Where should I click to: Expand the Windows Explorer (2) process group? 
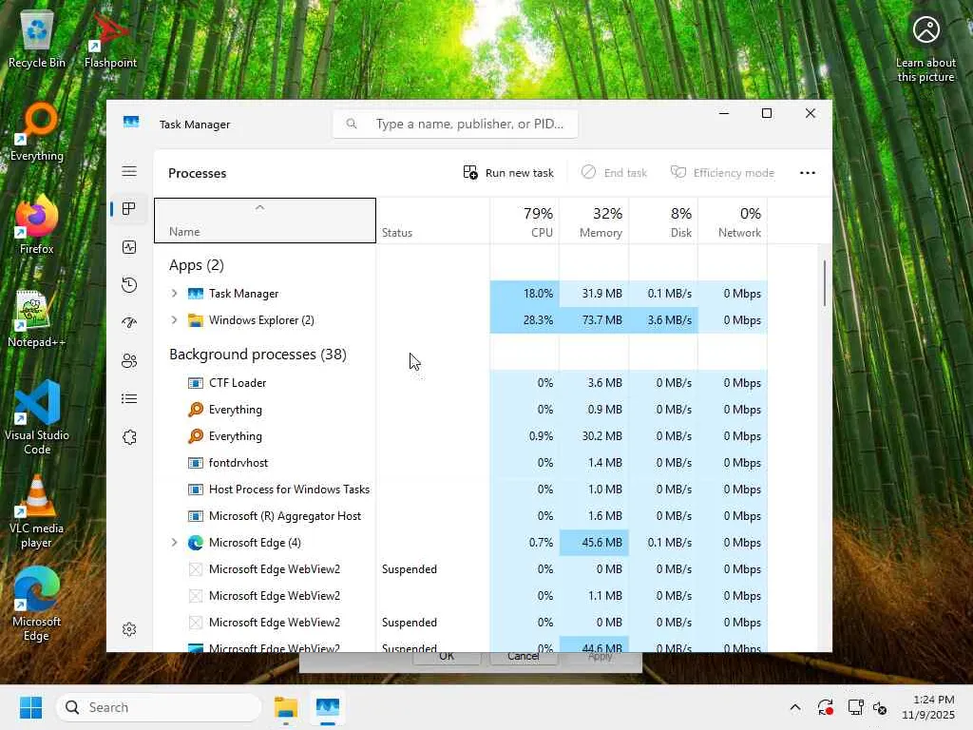pyautogui.click(x=175, y=319)
